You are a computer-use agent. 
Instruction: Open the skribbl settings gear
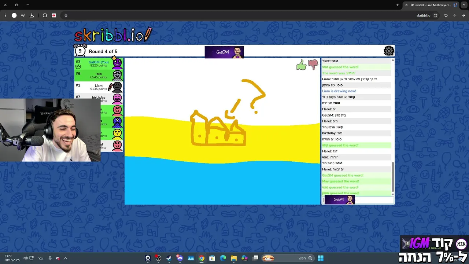pyautogui.click(x=389, y=51)
